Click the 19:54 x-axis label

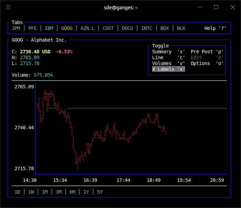point(184,180)
